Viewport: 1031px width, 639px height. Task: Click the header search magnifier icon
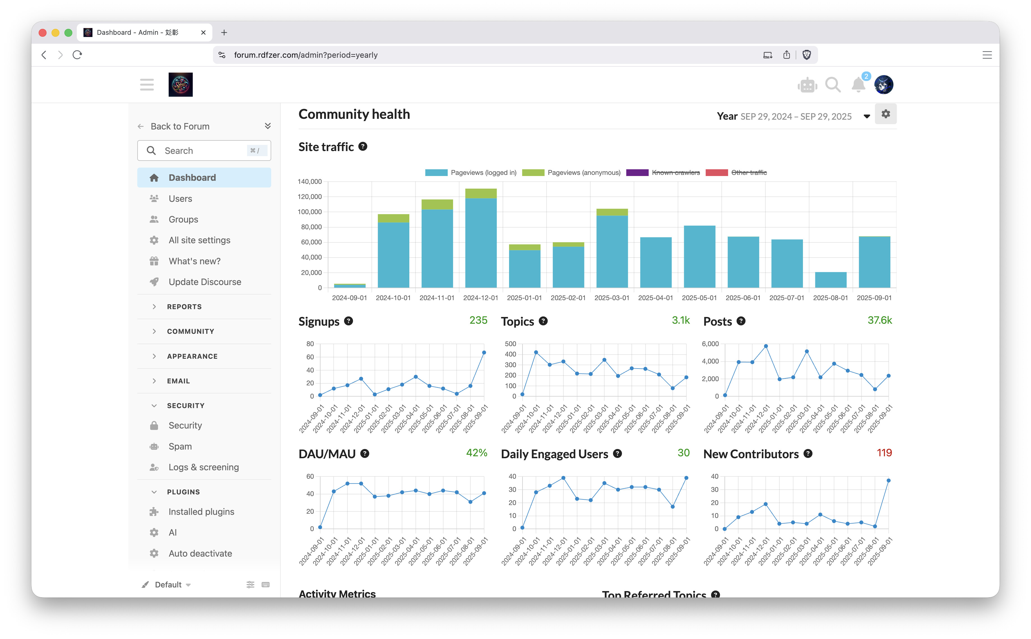[832, 85]
